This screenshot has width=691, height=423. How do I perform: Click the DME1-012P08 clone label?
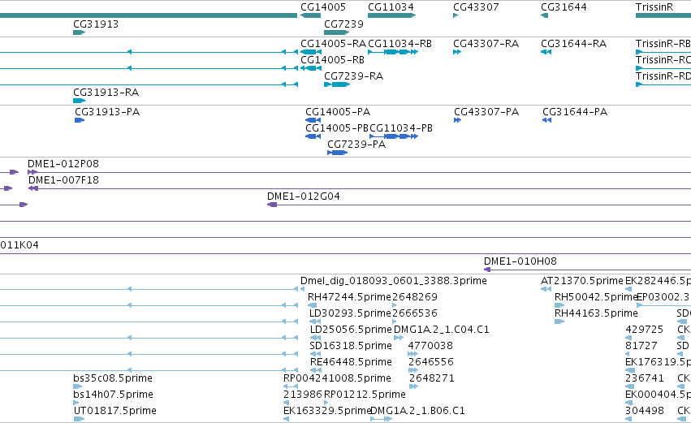pyautogui.click(x=63, y=164)
